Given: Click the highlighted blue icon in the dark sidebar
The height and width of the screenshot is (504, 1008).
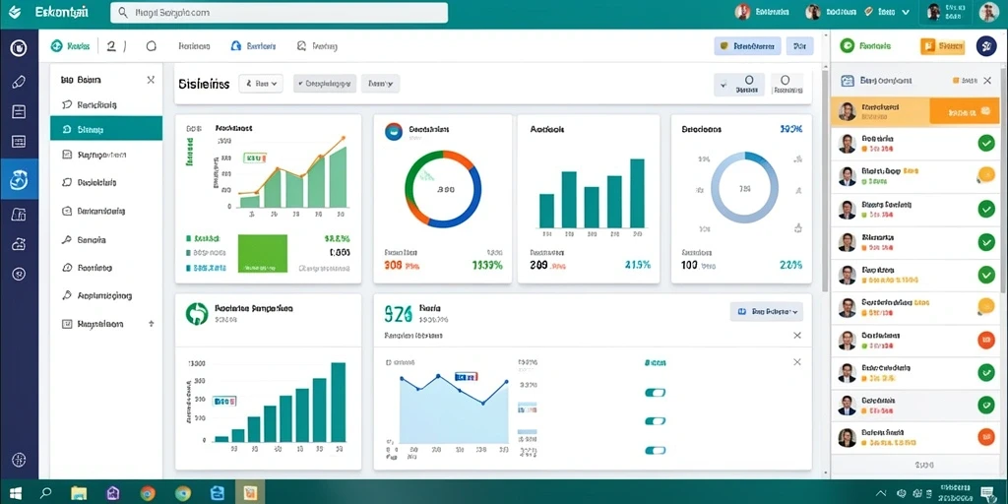Looking at the screenshot, I should coord(20,179).
